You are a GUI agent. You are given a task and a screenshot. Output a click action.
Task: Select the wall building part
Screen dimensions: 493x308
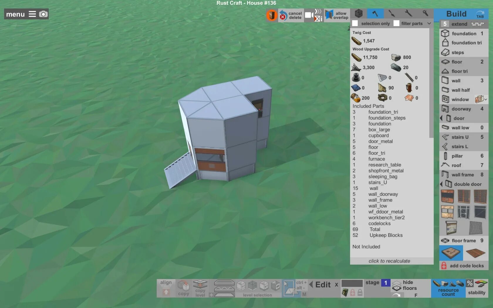click(x=464, y=81)
